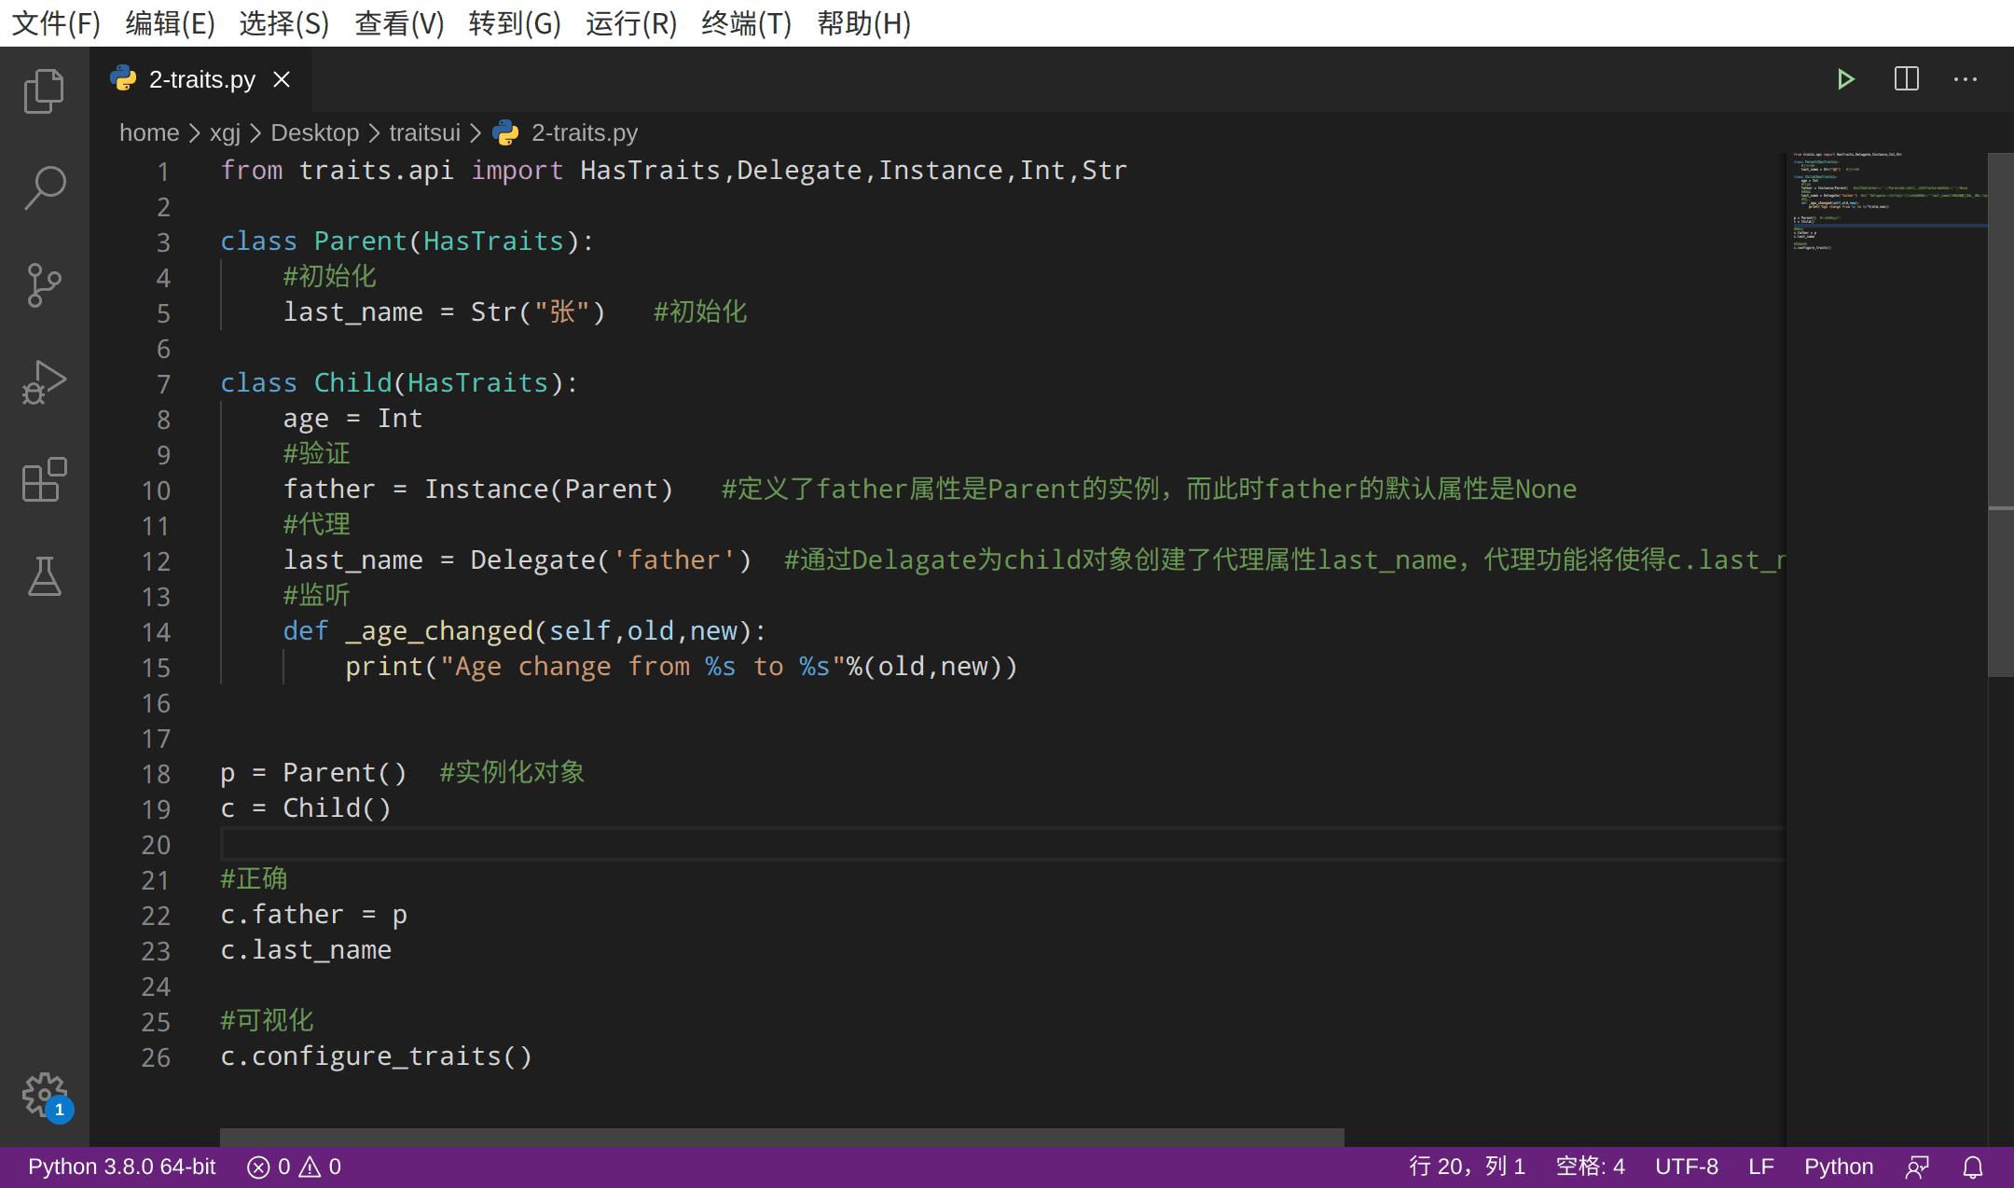Run the Python file via play button
The width and height of the screenshot is (2014, 1188).
point(1847,78)
